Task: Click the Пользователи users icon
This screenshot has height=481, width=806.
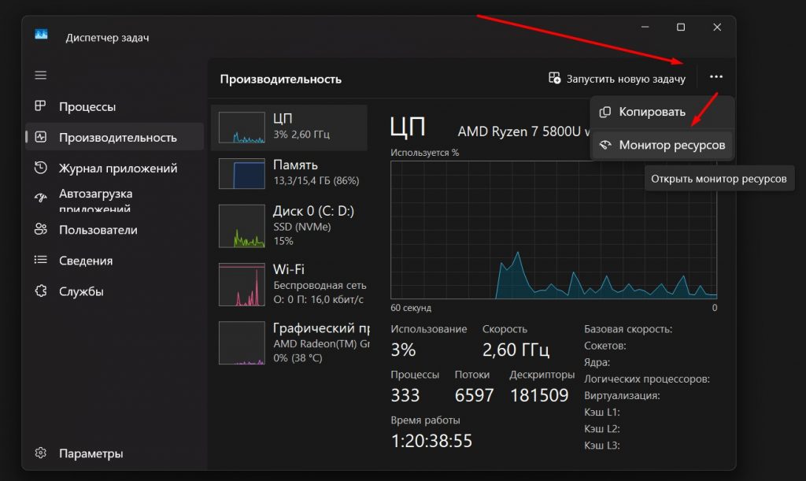Action: click(41, 229)
